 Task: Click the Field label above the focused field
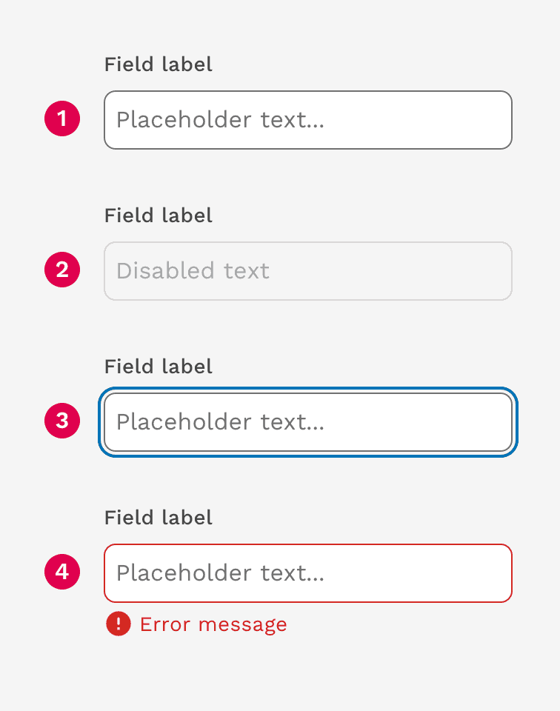(x=158, y=367)
